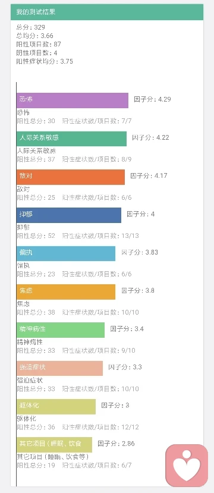
Task: Select the green 人际关系敏感 bar
Action: pos(72,139)
